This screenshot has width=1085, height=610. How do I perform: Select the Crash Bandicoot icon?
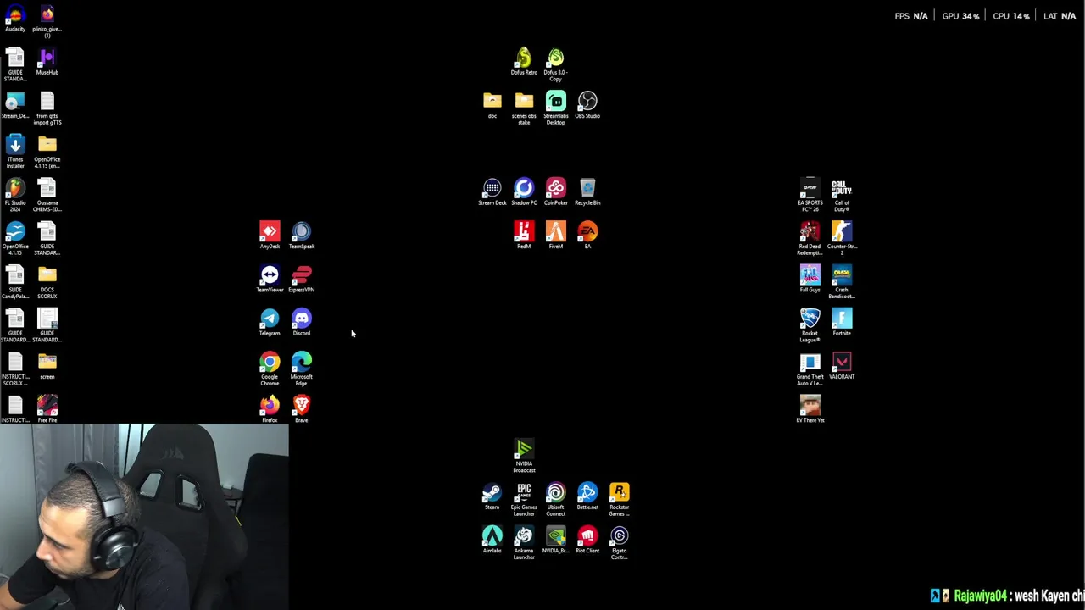[842, 283]
